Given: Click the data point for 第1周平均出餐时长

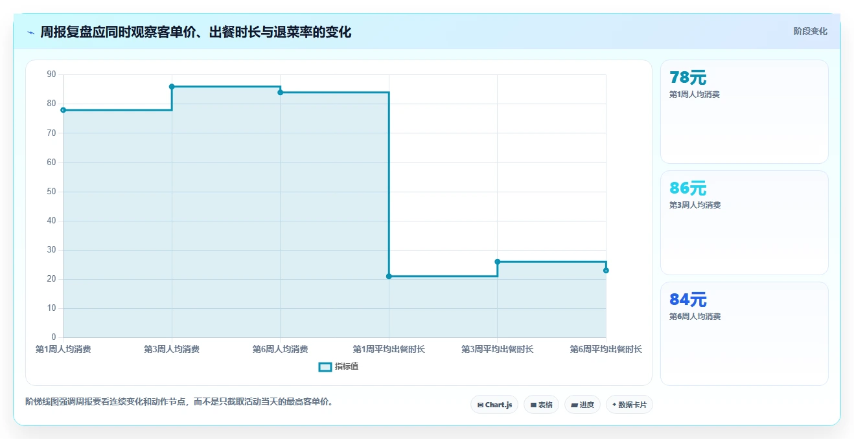Looking at the screenshot, I should tap(389, 276).
